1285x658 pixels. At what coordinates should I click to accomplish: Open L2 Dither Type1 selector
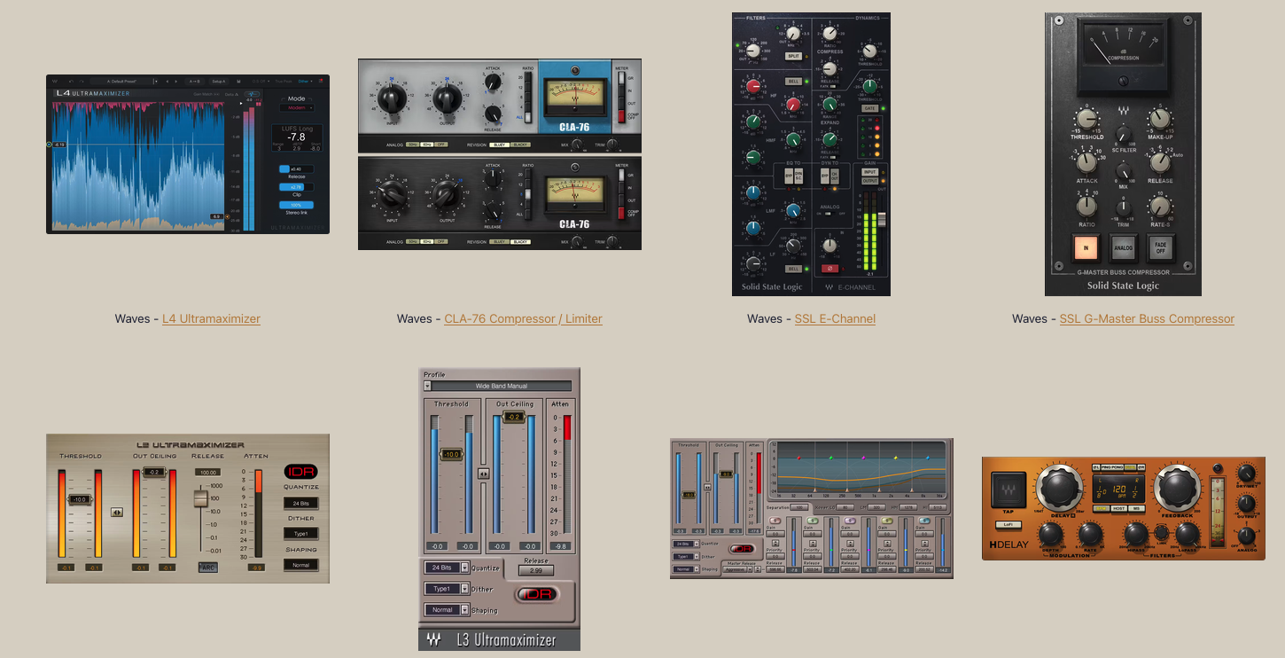point(301,534)
